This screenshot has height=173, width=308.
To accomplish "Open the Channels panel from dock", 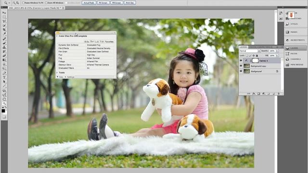I will pyautogui.click(x=295, y=59).
